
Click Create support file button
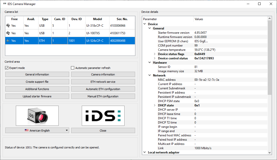click(37, 82)
